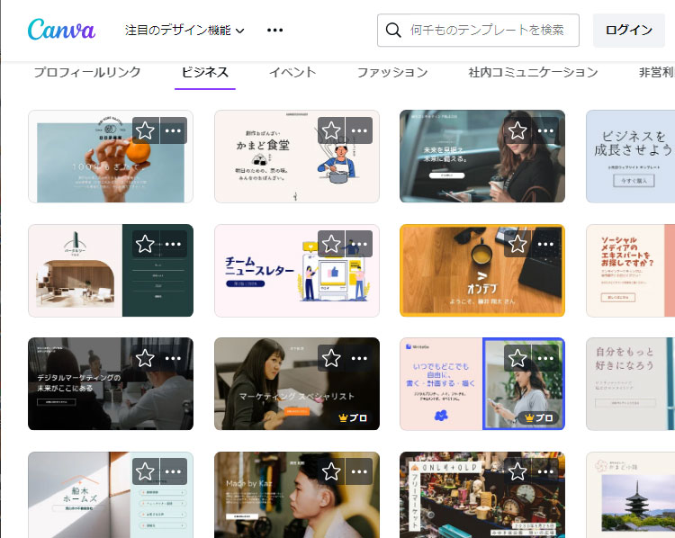Click プロ badge on マーケティングスペシャリスト template
Viewport: 675px width, 538px height.
tap(353, 417)
